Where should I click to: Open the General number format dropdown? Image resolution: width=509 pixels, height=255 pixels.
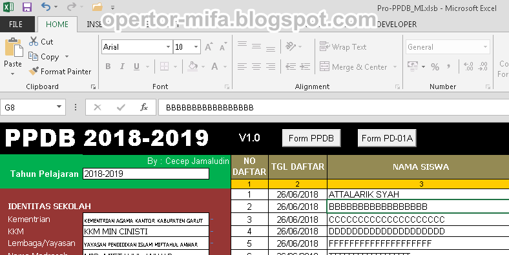[x=485, y=47]
